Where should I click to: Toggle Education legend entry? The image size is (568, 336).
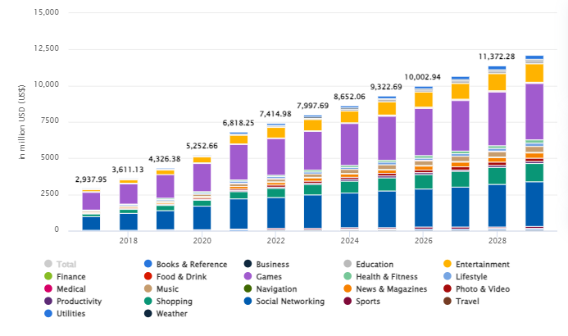click(368, 264)
